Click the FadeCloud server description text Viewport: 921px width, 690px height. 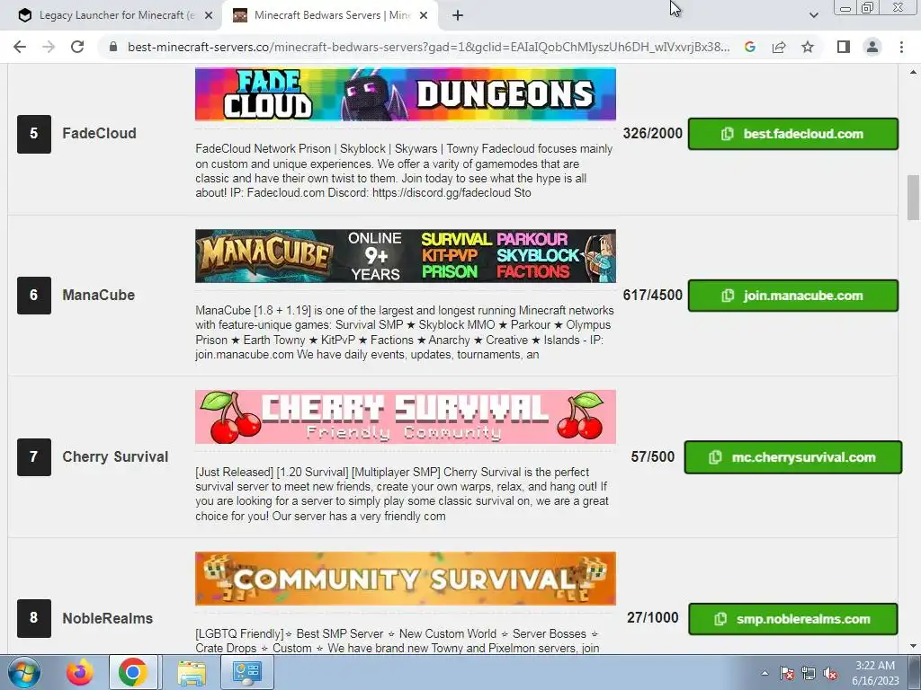(404, 171)
